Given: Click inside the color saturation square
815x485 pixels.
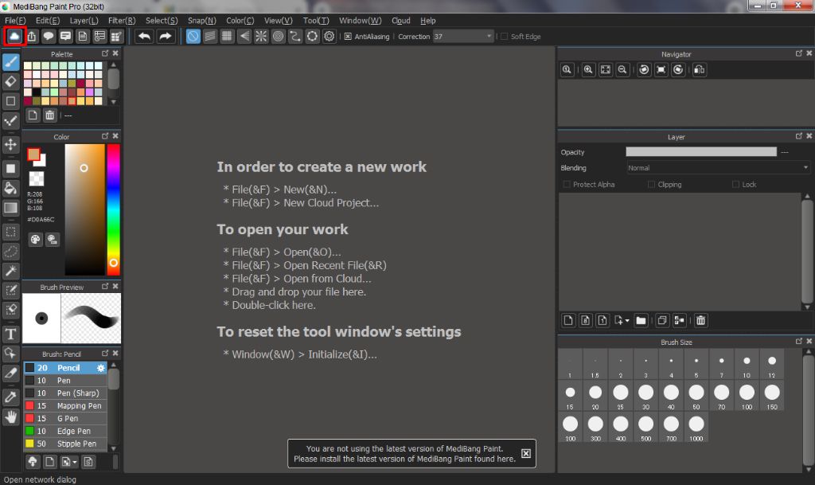Looking at the screenshot, I should point(84,209).
